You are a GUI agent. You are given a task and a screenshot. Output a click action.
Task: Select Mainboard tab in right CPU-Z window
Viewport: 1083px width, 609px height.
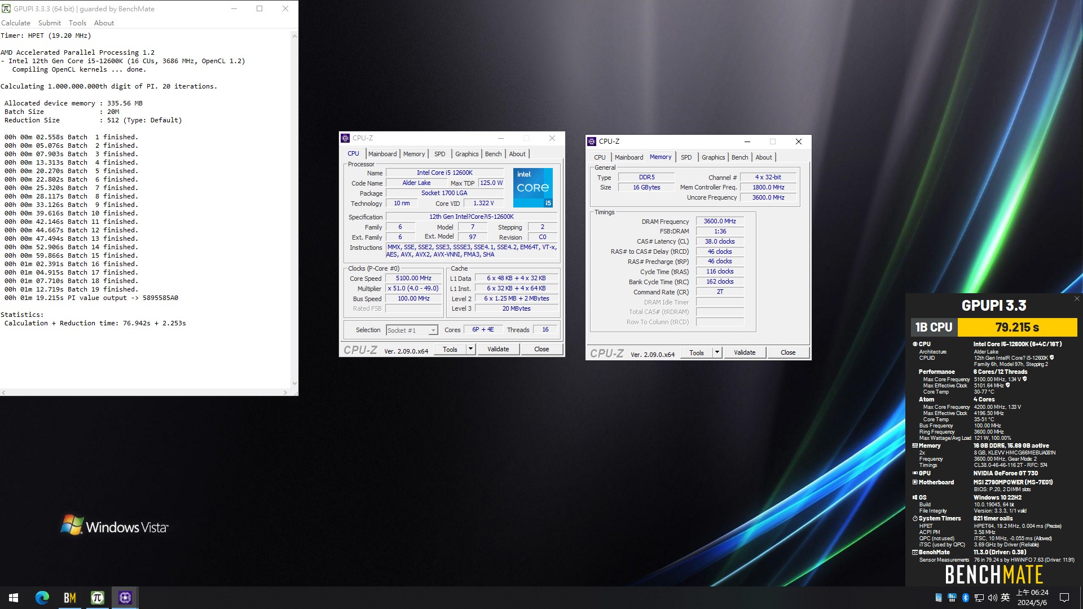[x=629, y=157]
